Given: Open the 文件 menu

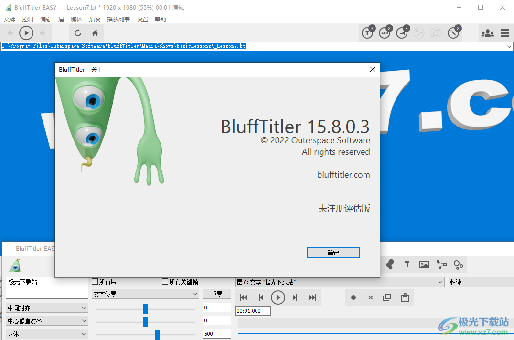Looking at the screenshot, I should pos(10,19).
